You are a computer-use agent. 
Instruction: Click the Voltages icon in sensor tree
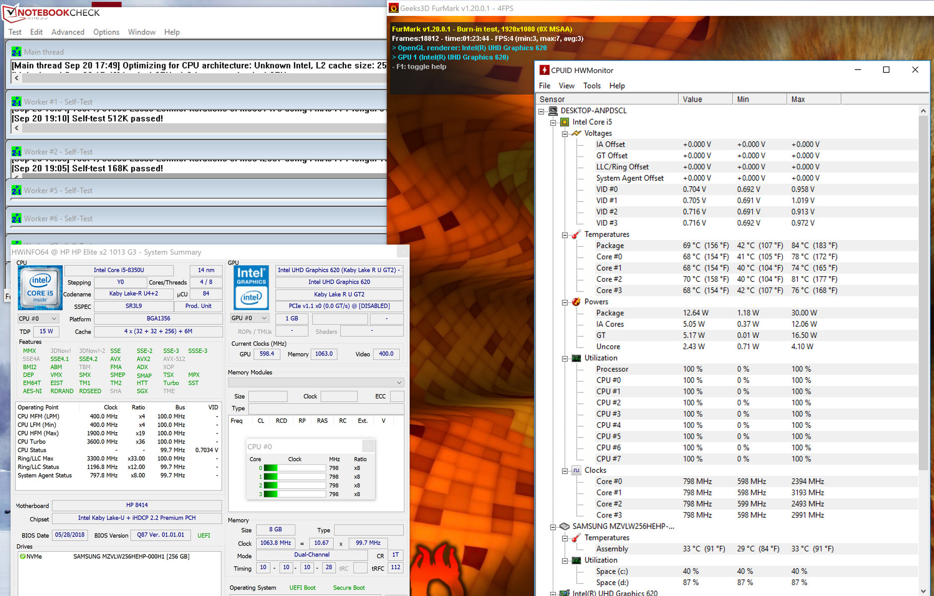coord(576,134)
